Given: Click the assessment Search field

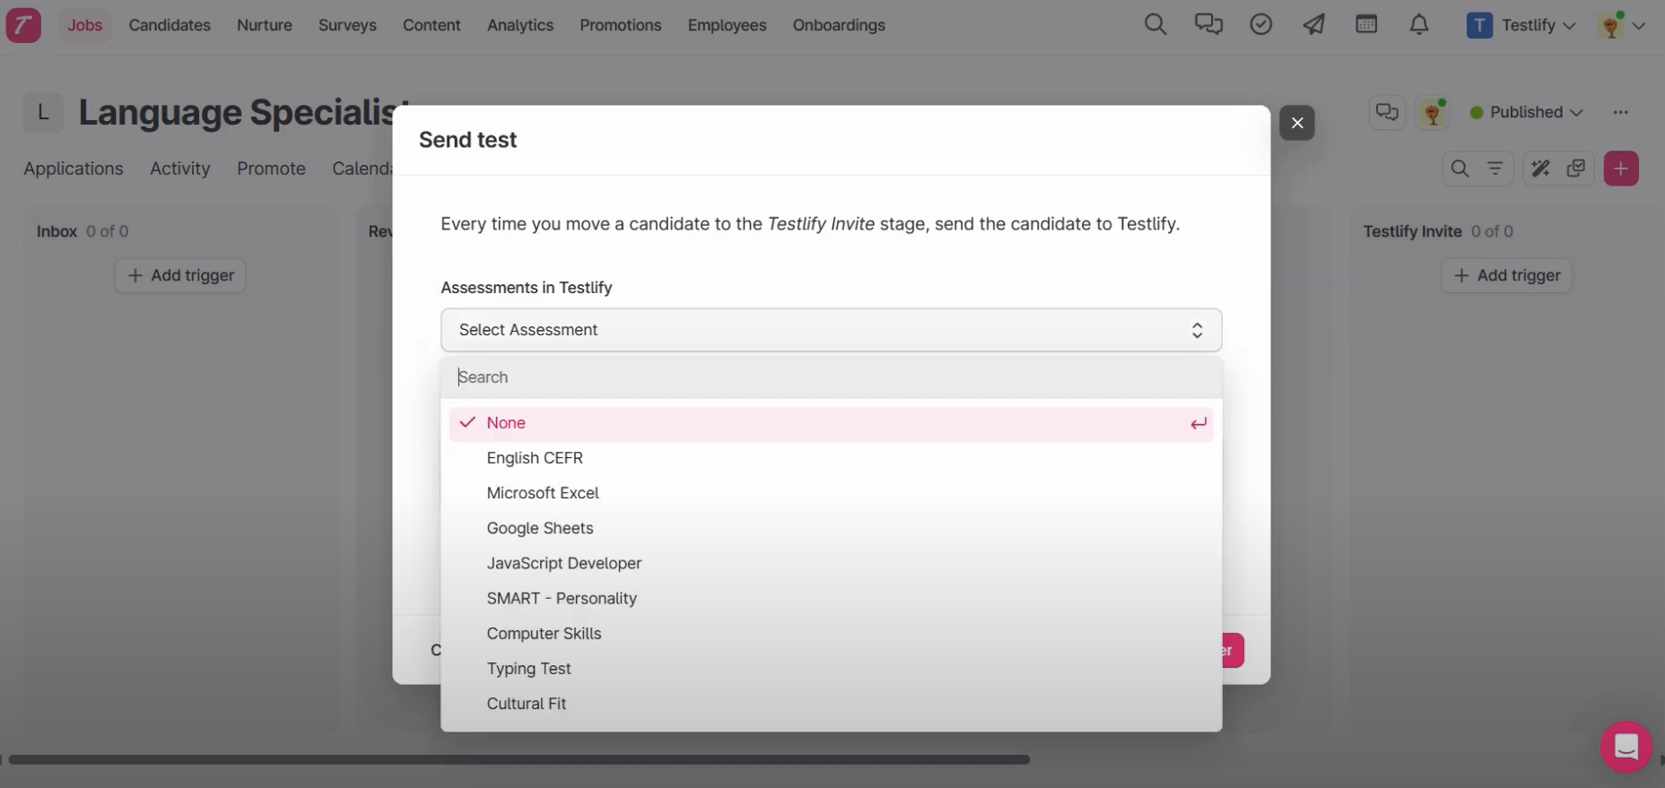Looking at the screenshot, I should pos(831,377).
